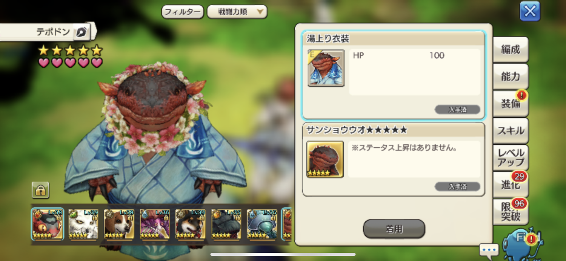Tap the 着用 equip button
This screenshot has height=261, width=566.
(x=394, y=229)
